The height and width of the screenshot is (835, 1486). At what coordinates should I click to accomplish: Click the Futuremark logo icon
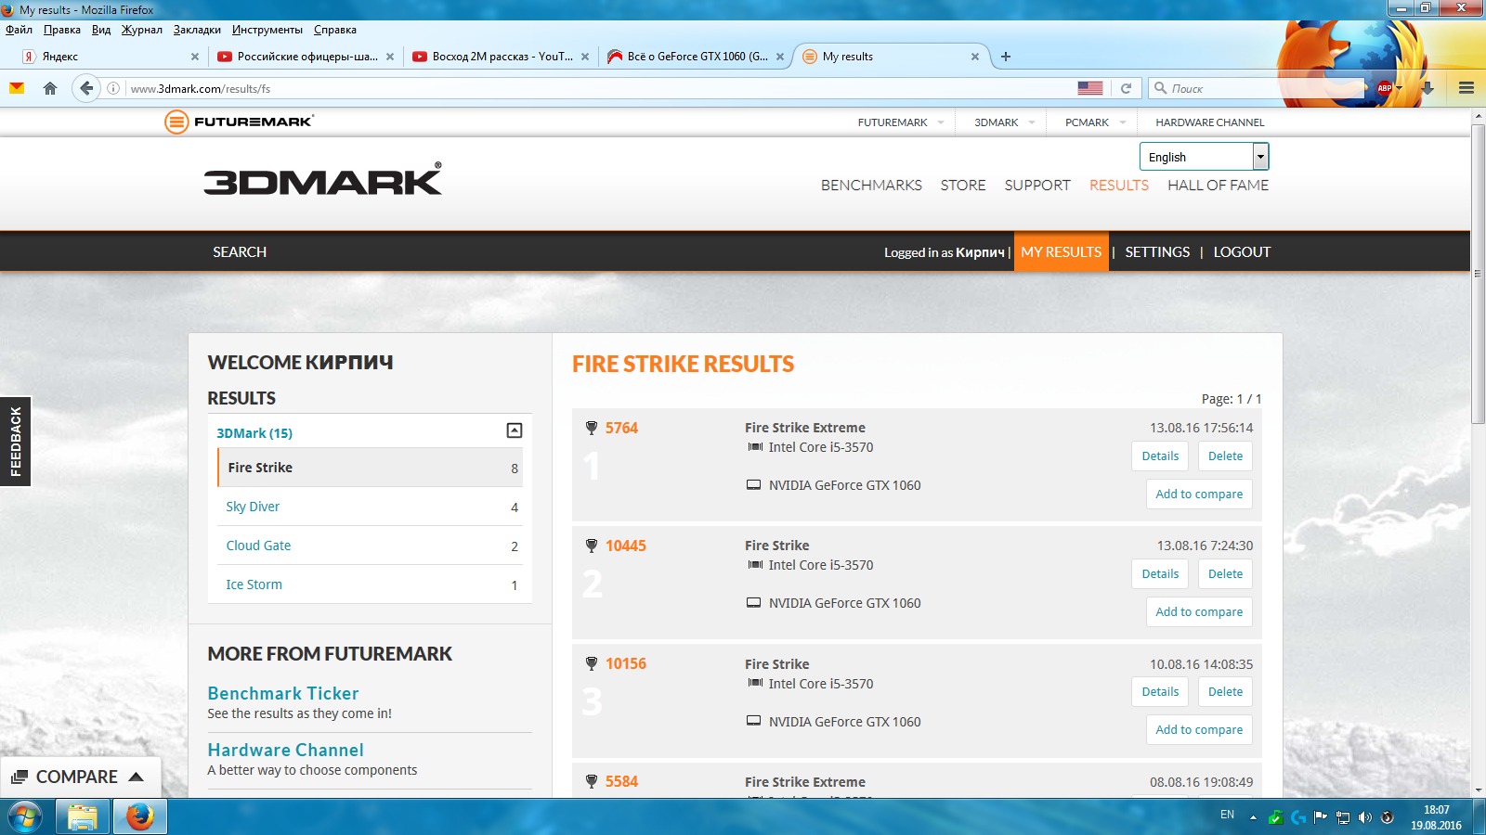coord(176,122)
